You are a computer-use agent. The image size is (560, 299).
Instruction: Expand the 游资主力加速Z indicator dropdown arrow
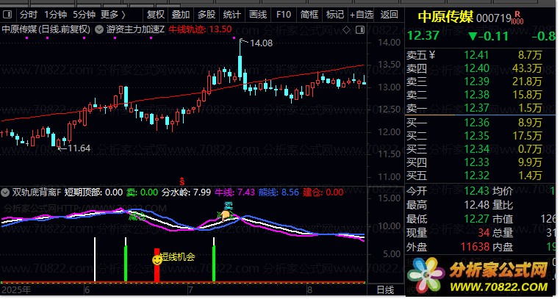coord(99,29)
